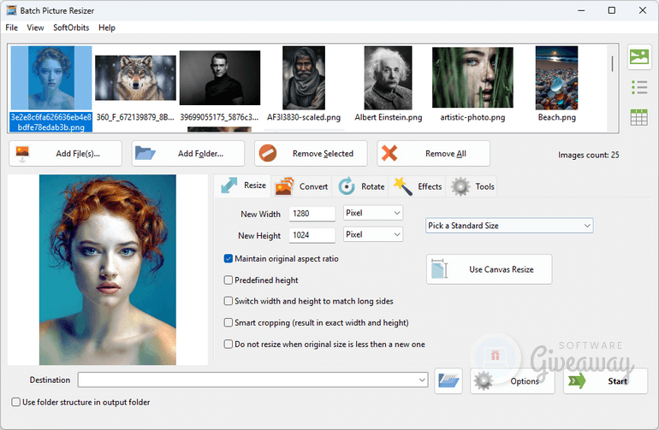Uncheck Maintain original aspect ratio
The image size is (659, 430).
(229, 258)
